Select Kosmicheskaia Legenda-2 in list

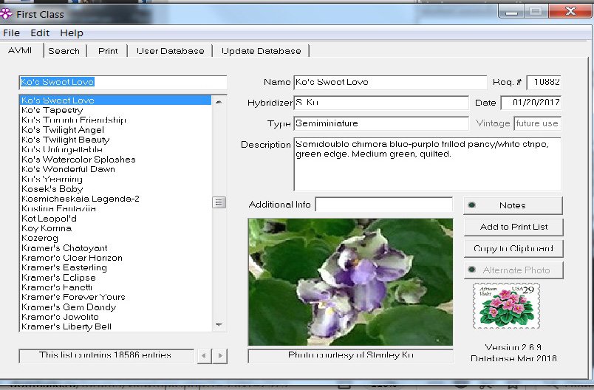point(115,199)
